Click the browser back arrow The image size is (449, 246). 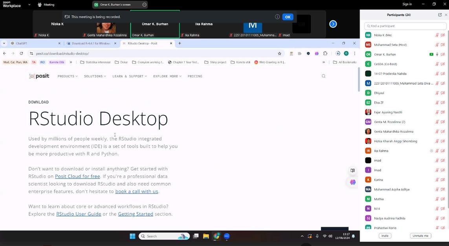5,53
